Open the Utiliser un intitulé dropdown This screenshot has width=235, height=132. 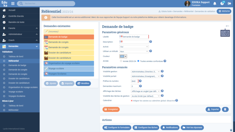[x=134, y=51]
